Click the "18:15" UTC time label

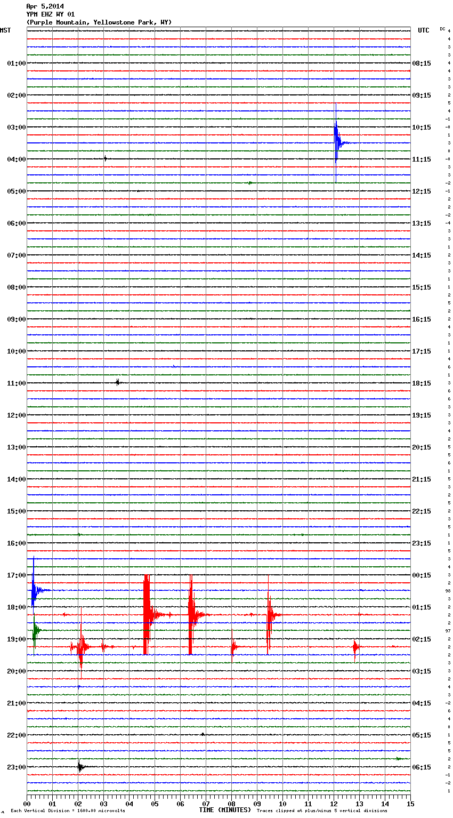tap(422, 383)
